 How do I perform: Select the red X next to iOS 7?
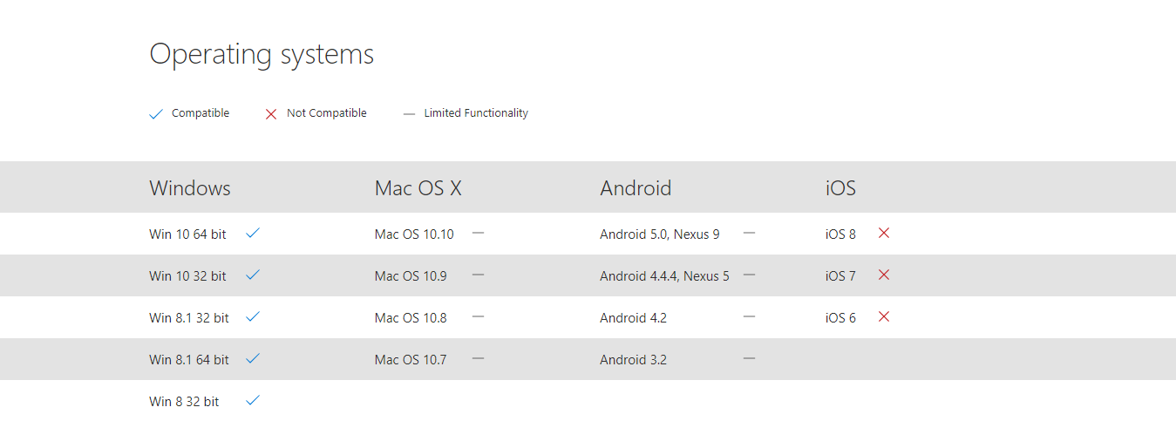pos(884,275)
